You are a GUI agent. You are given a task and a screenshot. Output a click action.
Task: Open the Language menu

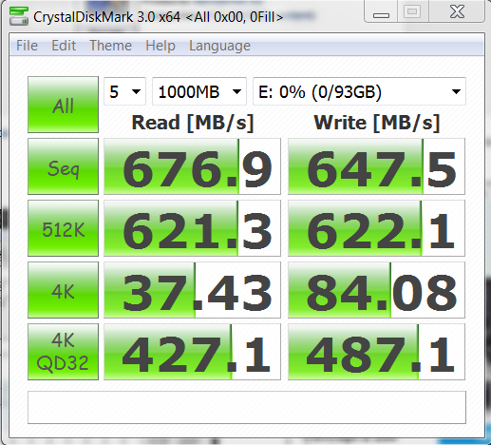click(219, 46)
